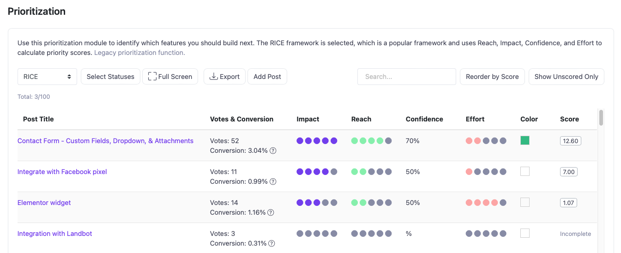Click conversion help icon for Facebook pixel row
Image resolution: width=621 pixels, height=253 pixels.
pos(273,181)
